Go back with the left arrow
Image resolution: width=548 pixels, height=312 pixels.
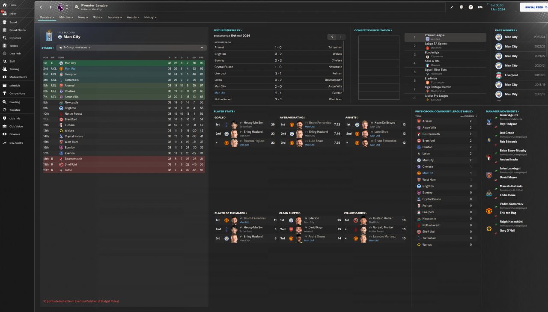(x=41, y=7)
